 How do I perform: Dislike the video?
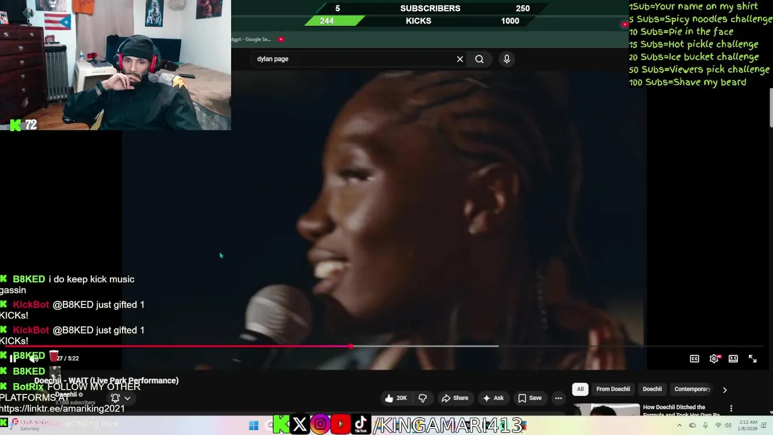coord(423,398)
